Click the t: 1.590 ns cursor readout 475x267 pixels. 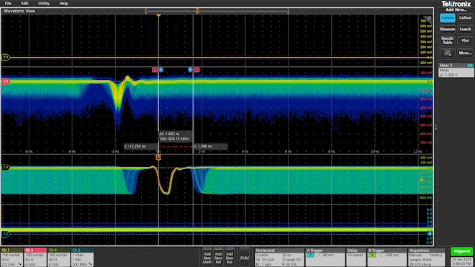click(x=211, y=146)
